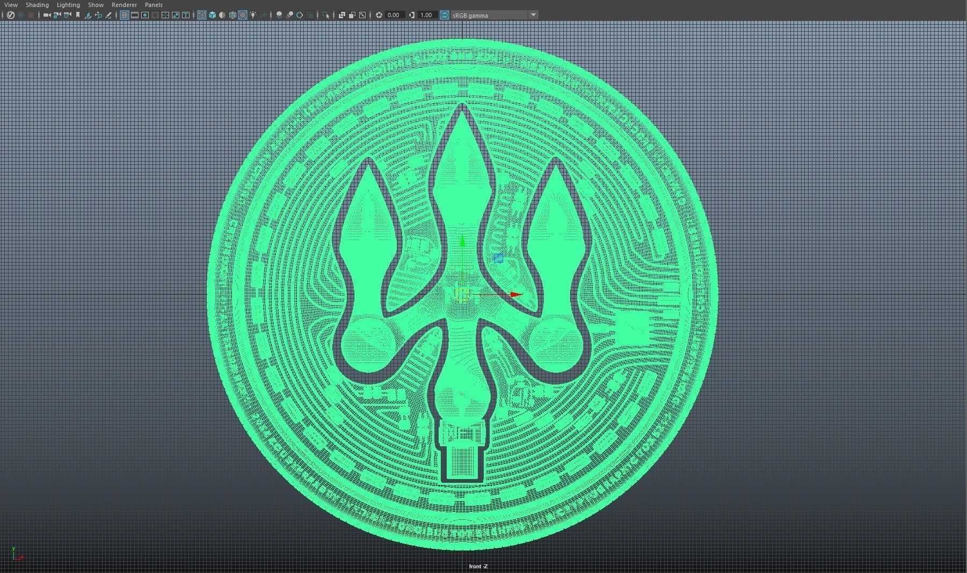Click the greyed-out Shadows icon

(x=264, y=15)
